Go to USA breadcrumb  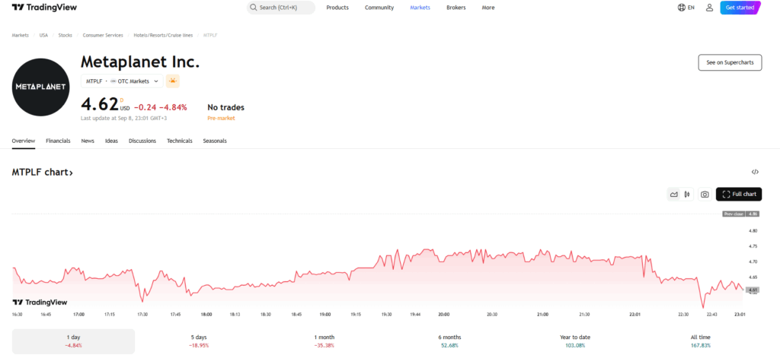click(43, 35)
